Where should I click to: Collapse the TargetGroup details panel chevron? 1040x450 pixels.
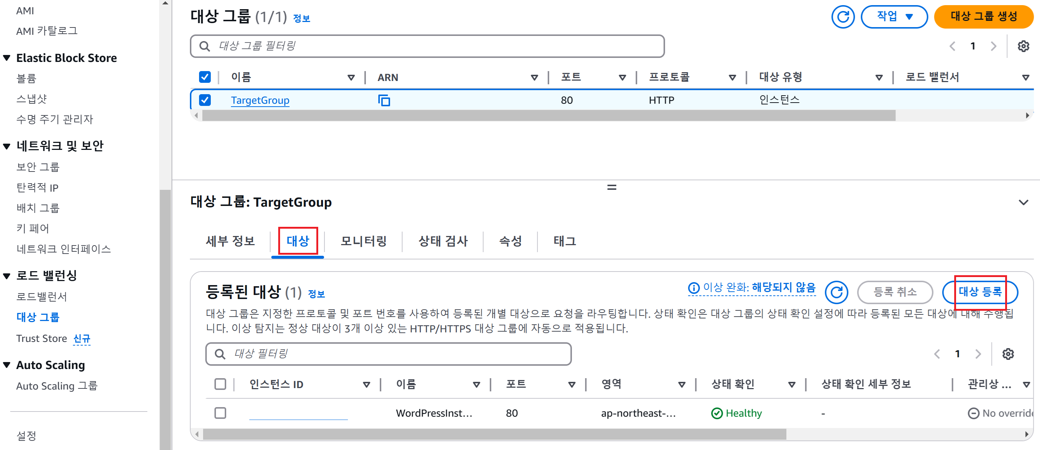[x=1023, y=203]
